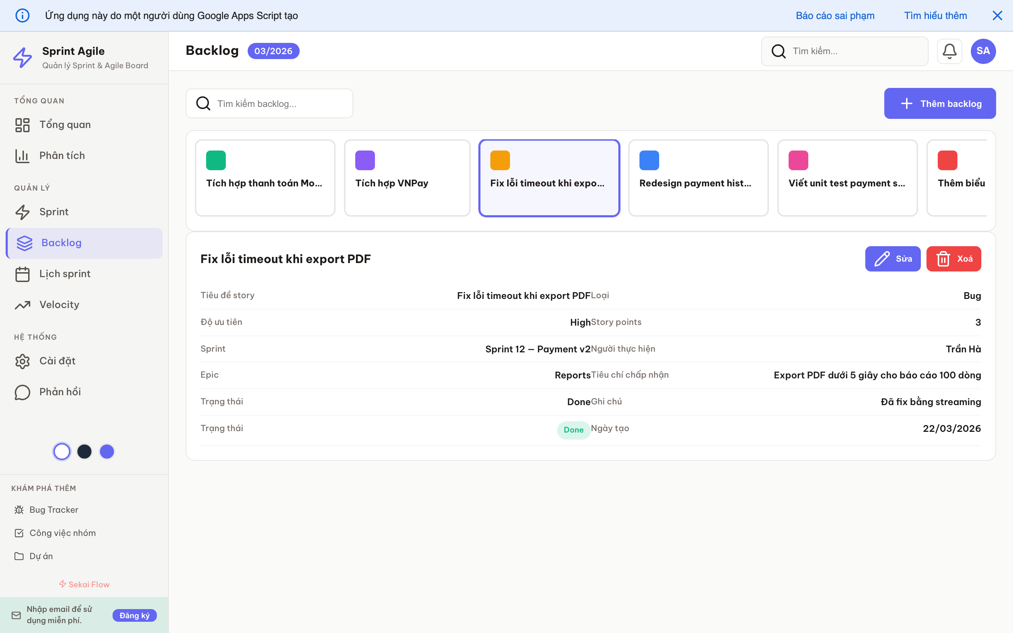Open Phân tích analytics chart icon

[x=22, y=155]
